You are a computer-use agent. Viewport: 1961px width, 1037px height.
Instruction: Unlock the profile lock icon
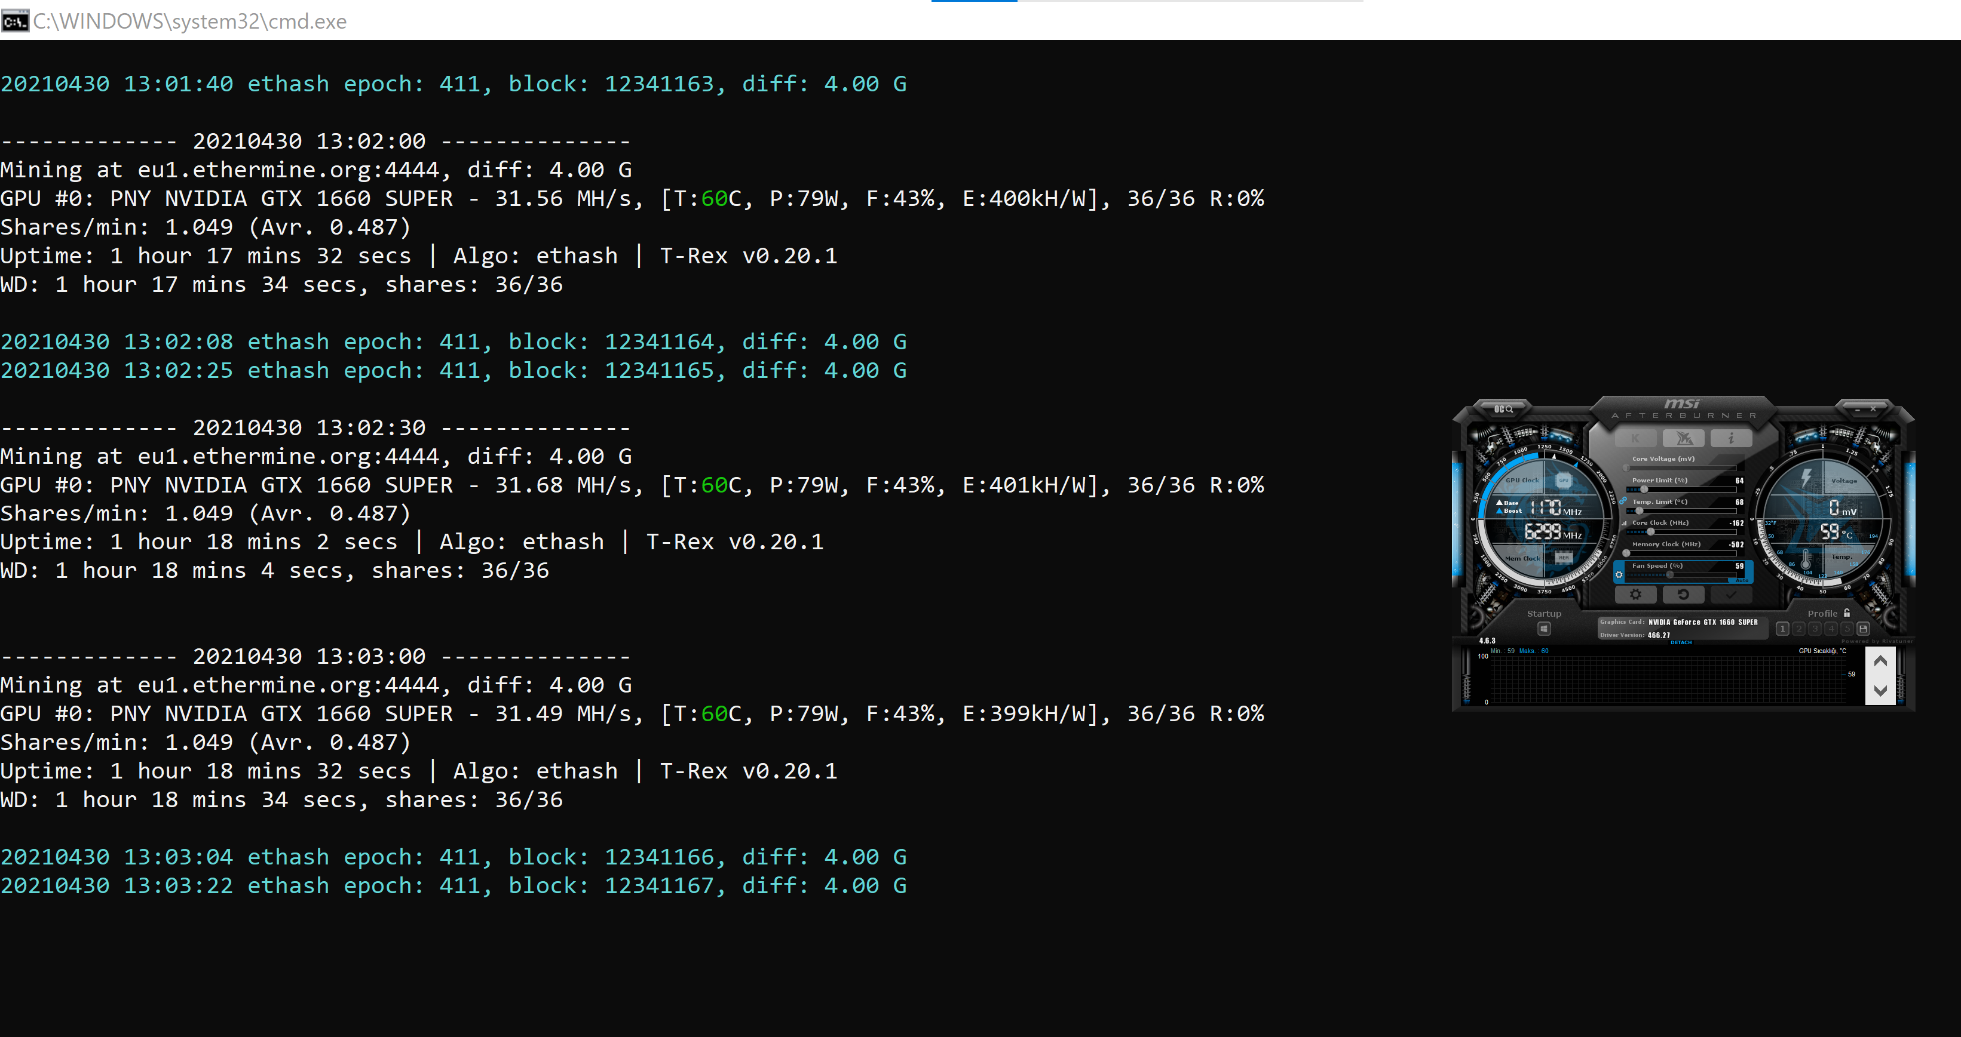[1847, 613]
